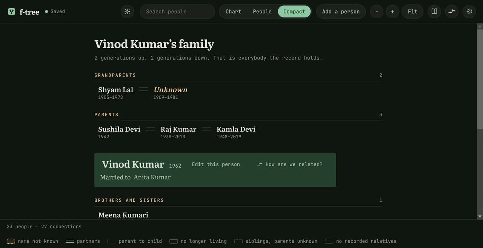The height and width of the screenshot is (248, 483).
Task: Toggle the light/dark theme sun icon
Action: [127, 12]
